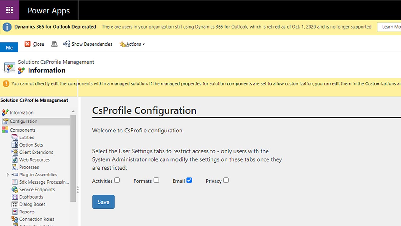Viewport: 401px width, 226px height.
Task: Check the Formats checkbox
Action: click(156, 180)
